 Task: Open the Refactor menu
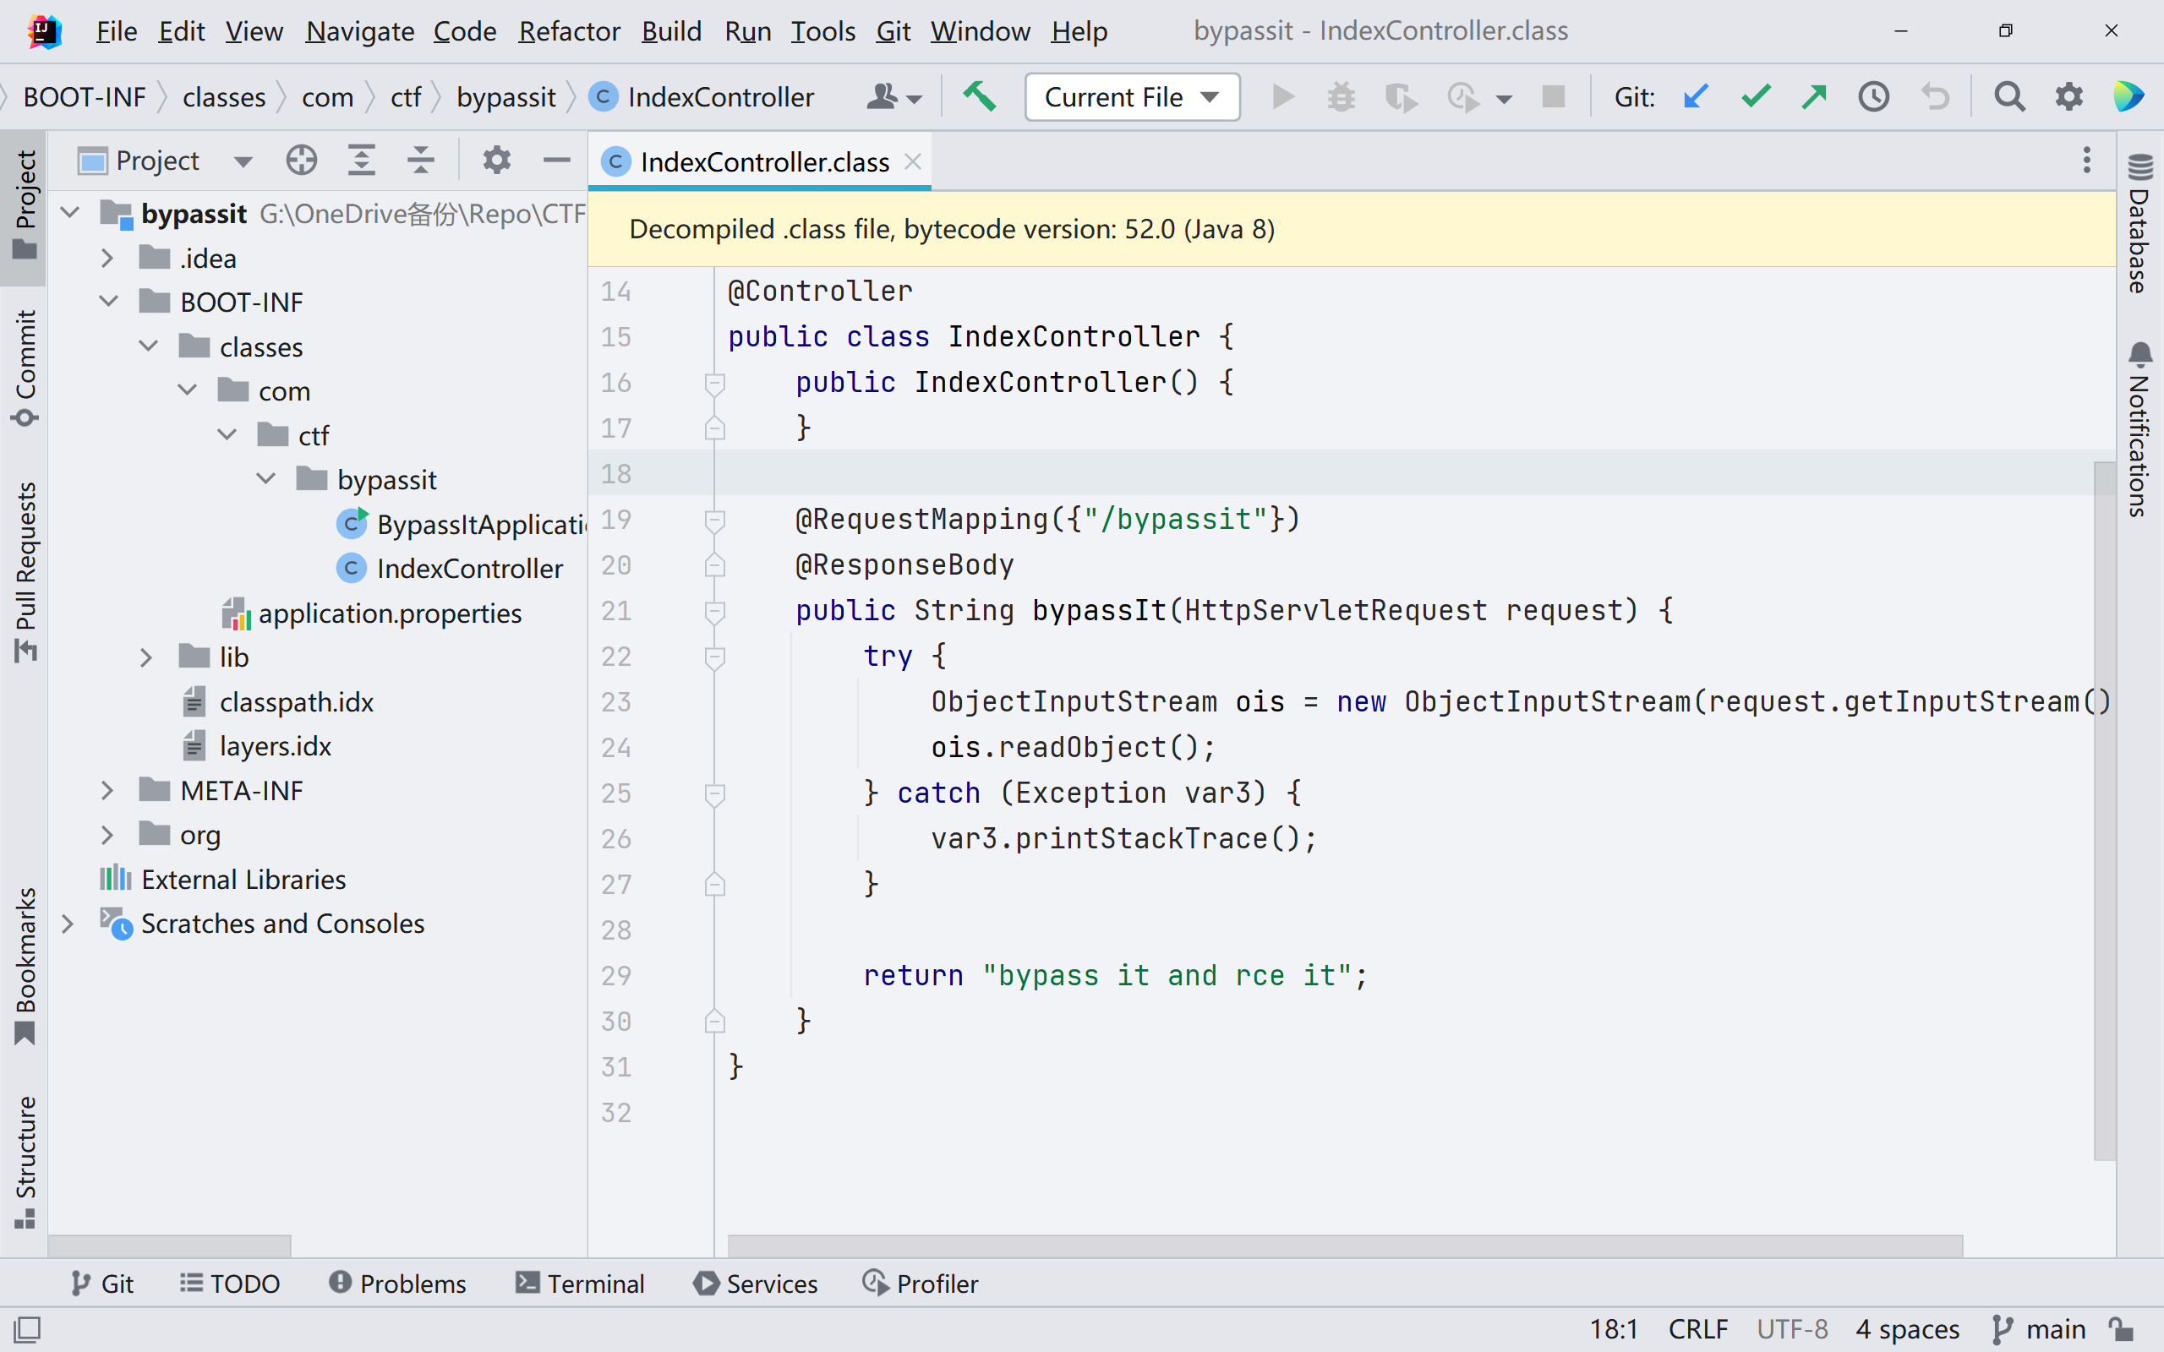pos(569,31)
